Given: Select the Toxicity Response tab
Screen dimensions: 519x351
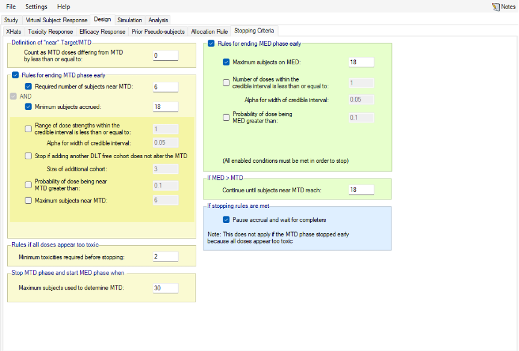Looking at the screenshot, I should click(x=51, y=31).
